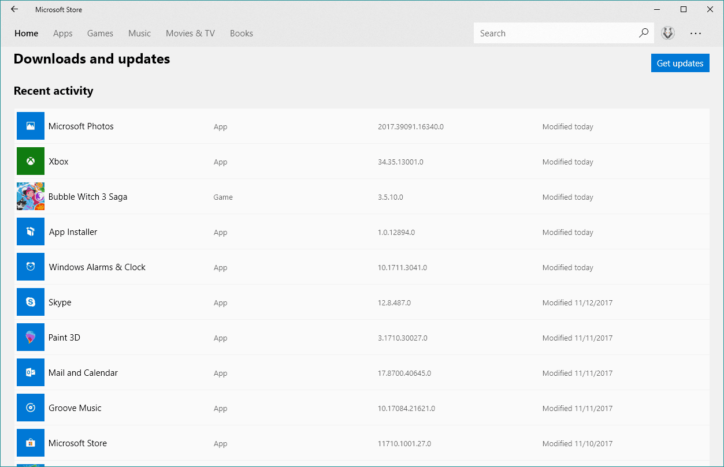The width and height of the screenshot is (724, 467).
Task: Click the Microsoft Store bag icon
Action: [x=31, y=443]
